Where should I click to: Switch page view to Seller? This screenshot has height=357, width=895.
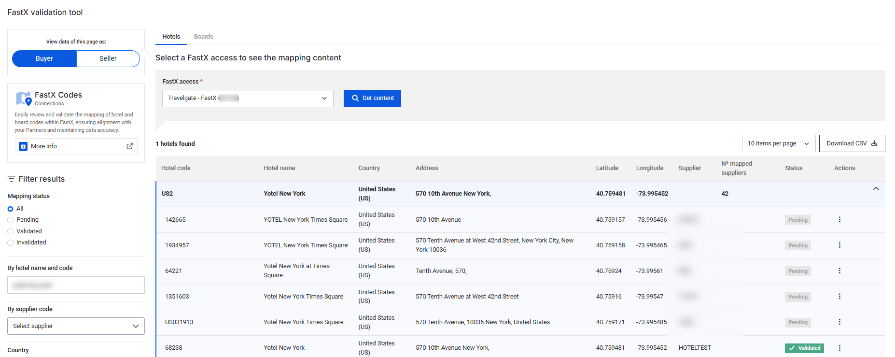click(x=108, y=58)
